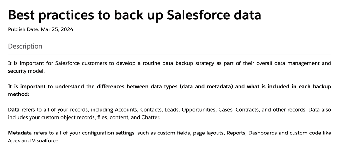Click the word "Apex" on the last line
This screenshot has height=150, width=354.
click(14, 141)
